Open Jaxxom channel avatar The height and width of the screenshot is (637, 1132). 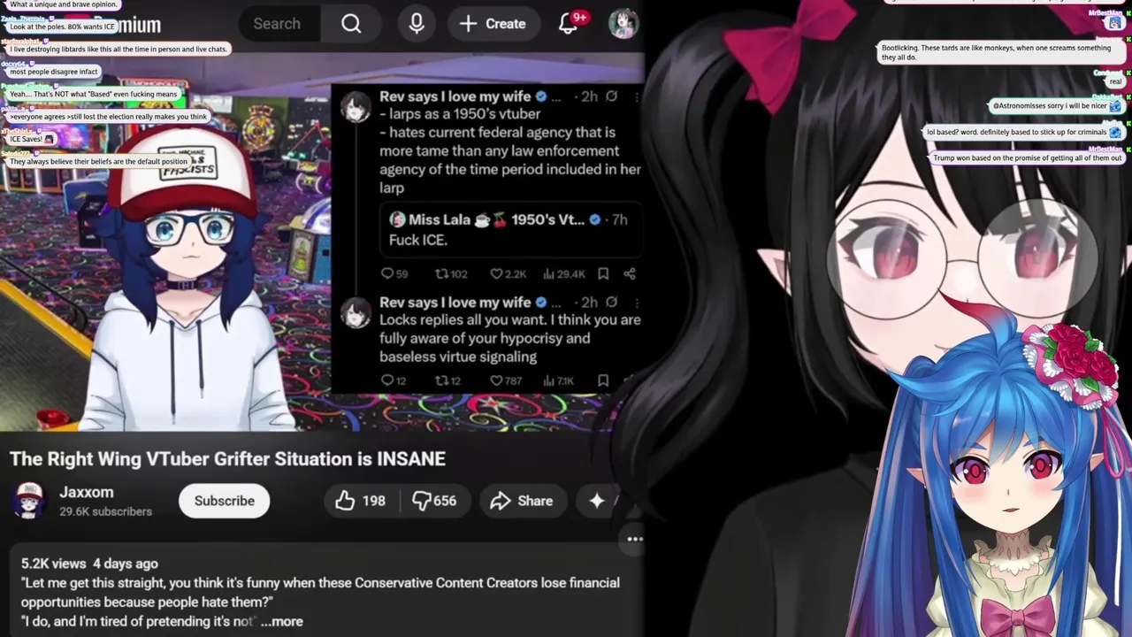[29, 501]
